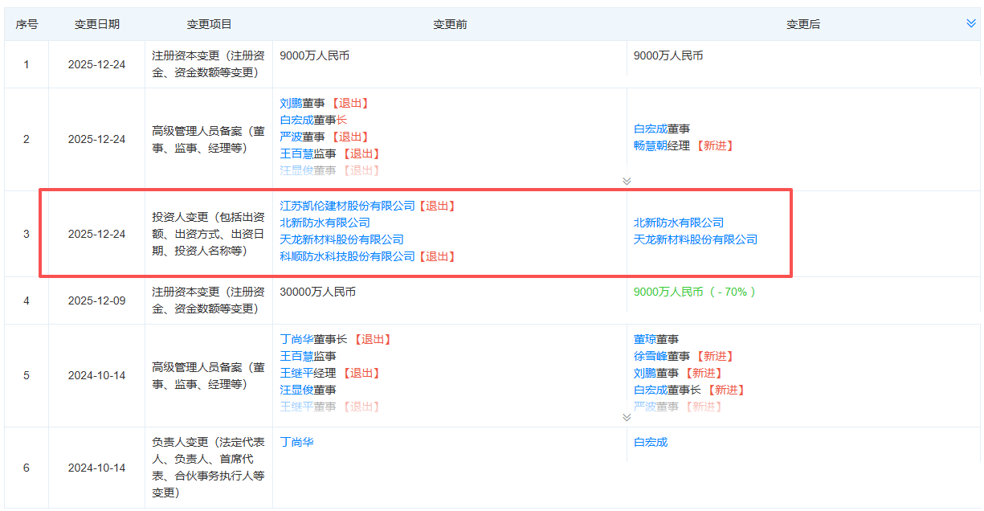This screenshot has height=511, width=984.
Task: Click the new manager 畅慧朝 name link
Action: [x=652, y=146]
